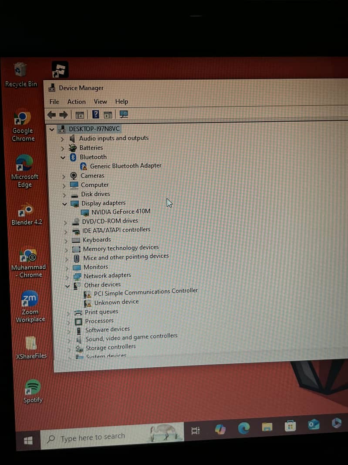The image size is (348, 465).
Task: Select the Computer tree row
Action: pyautogui.click(x=89, y=185)
